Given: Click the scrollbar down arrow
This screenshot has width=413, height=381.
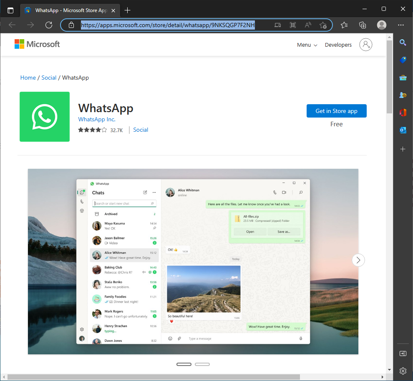Looking at the screenshot, I should coord(390,370).
